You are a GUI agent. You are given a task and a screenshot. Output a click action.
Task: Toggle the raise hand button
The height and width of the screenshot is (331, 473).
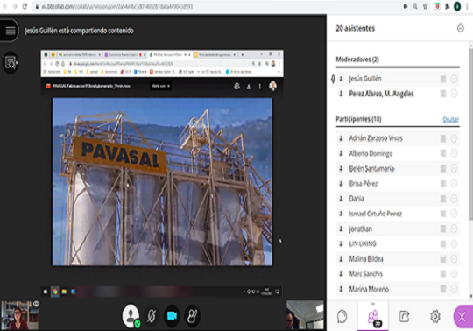[x=192, y=316]
